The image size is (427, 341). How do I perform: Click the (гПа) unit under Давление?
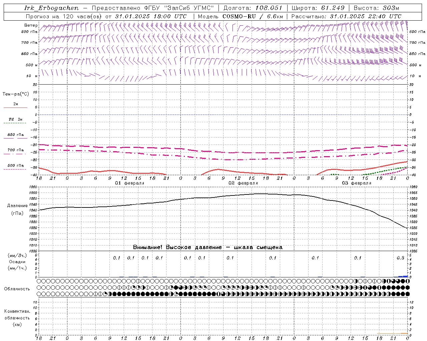(x=17, y=213)
